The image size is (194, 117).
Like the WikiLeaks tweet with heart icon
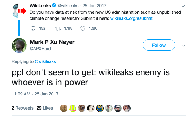tap(83, 28)
